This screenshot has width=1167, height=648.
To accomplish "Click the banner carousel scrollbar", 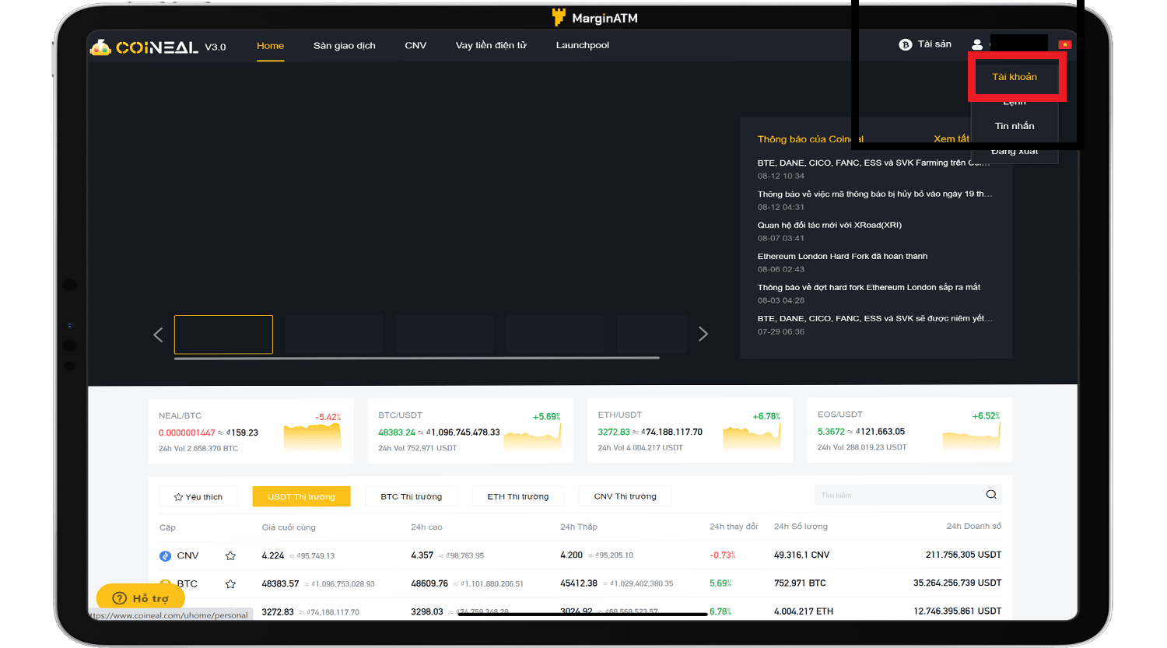I will [x=417, y=358].
